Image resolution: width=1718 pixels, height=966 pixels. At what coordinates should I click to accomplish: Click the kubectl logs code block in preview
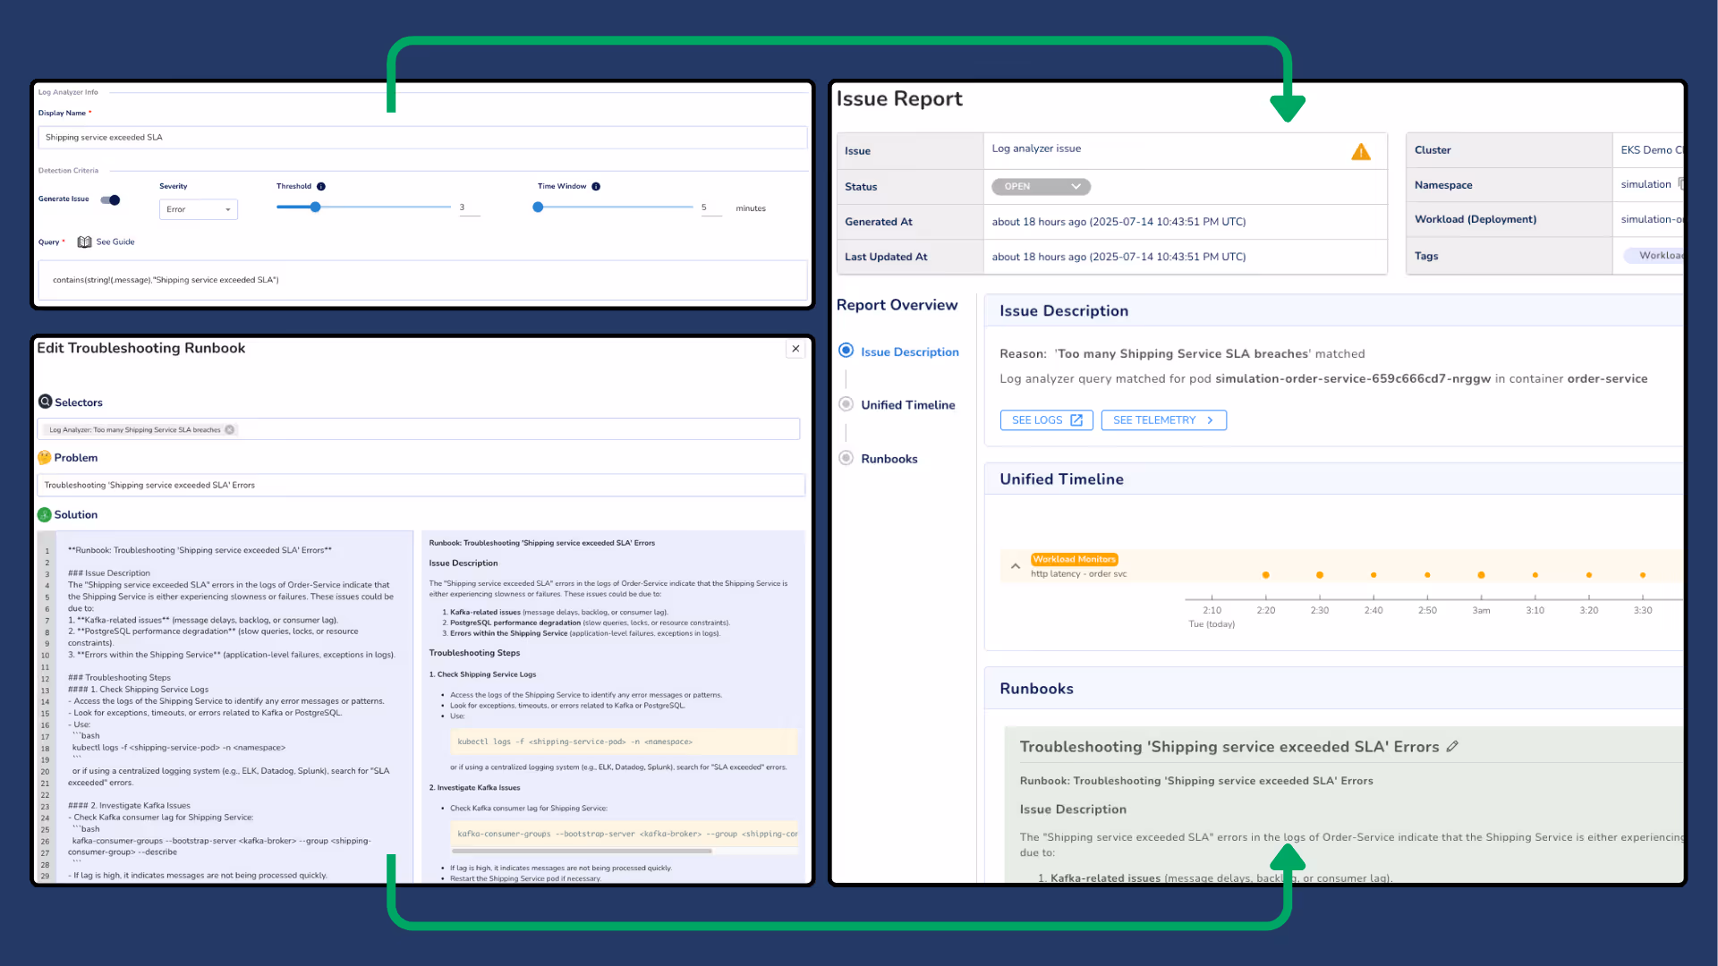click(x=624, y=741)
